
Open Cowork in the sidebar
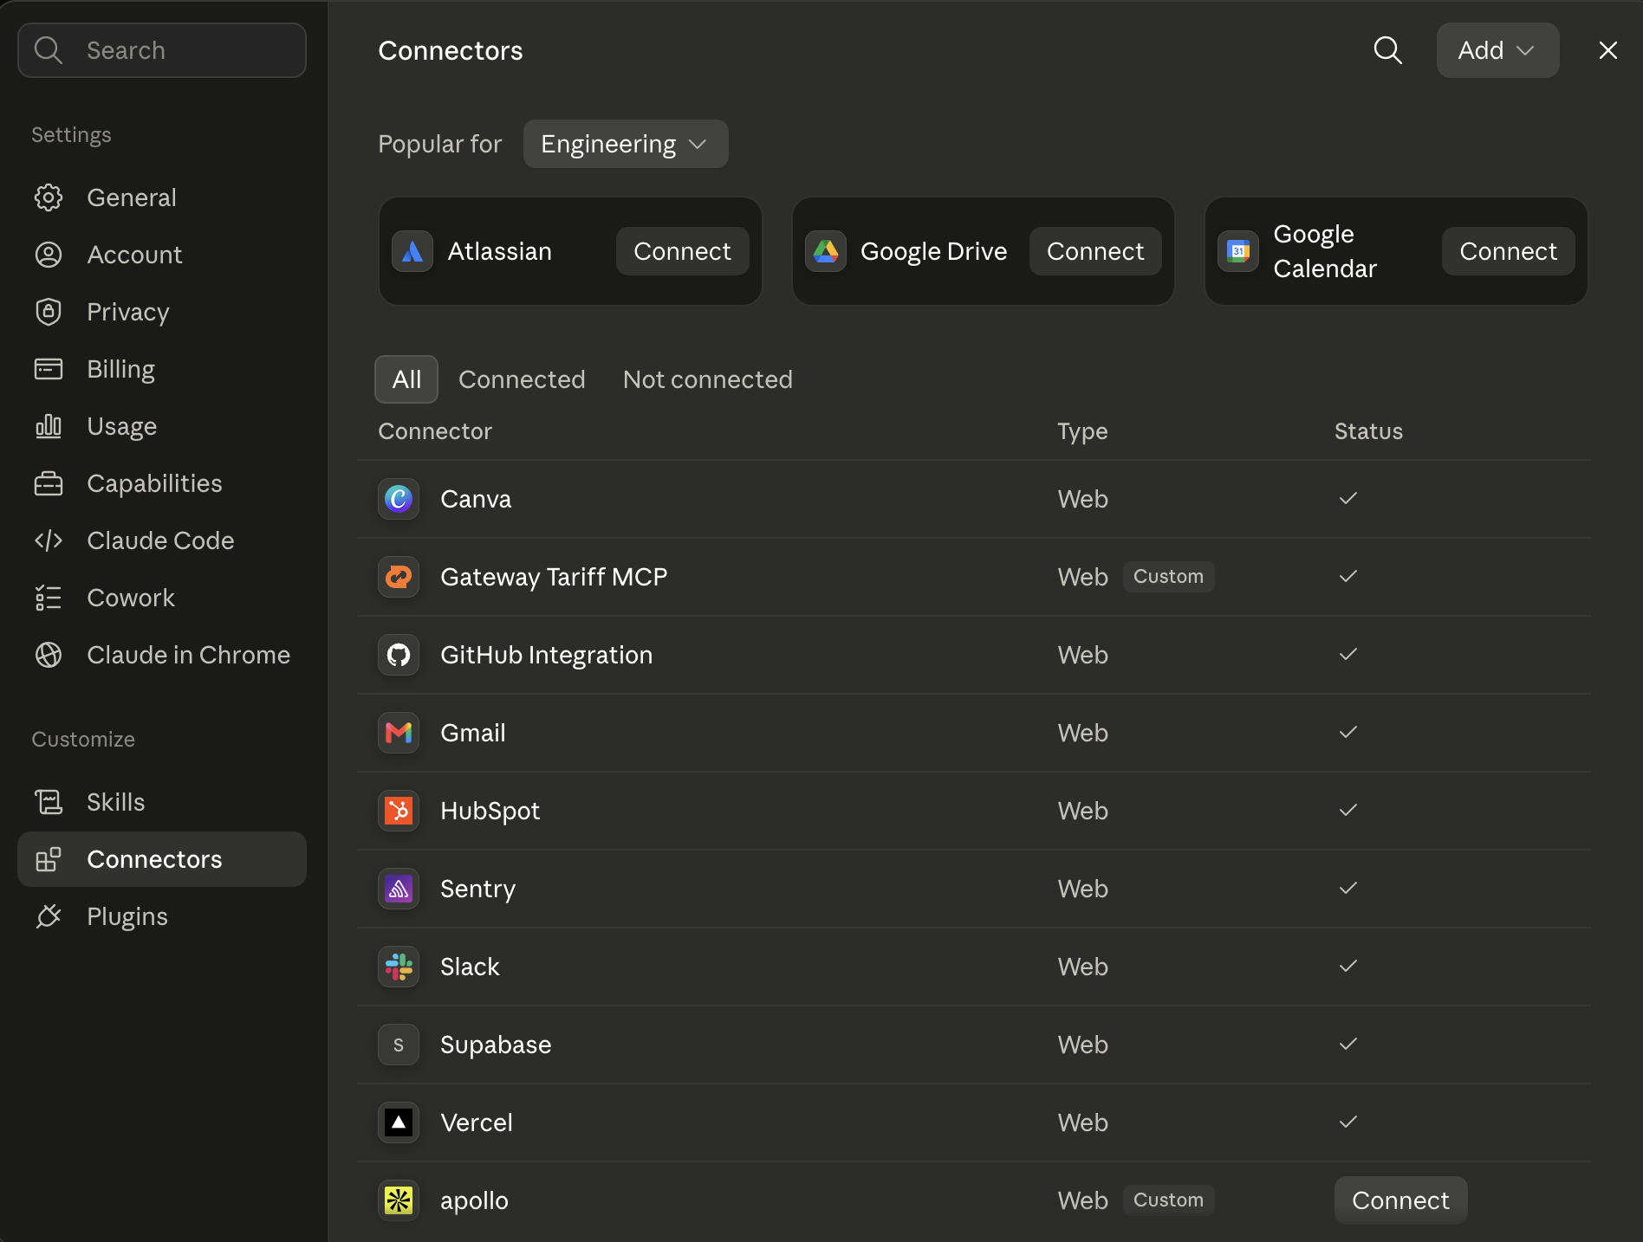162,598
